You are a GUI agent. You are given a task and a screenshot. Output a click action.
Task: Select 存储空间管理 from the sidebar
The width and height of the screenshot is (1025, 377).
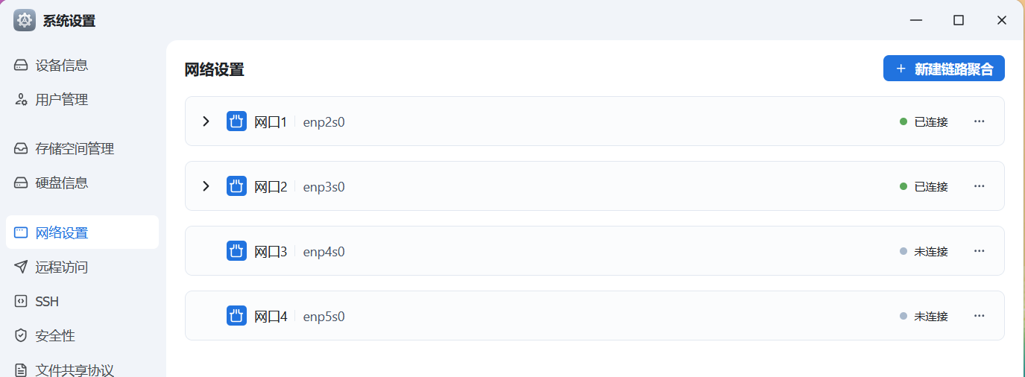coord(75,149)
